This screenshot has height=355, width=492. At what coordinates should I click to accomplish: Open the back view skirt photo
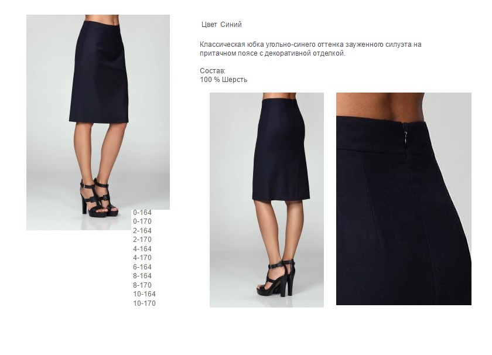266,200
